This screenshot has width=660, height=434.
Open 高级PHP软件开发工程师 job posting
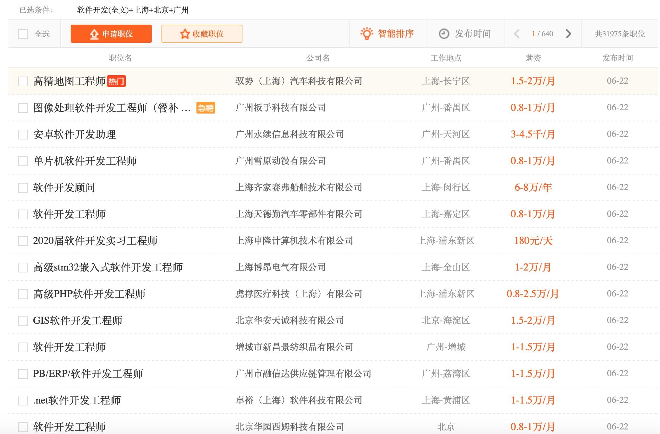coord(89,294)
